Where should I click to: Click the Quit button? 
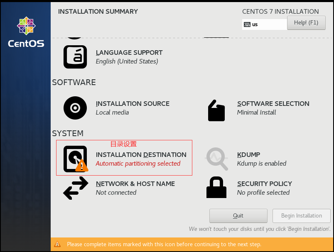click(x=238, y=215)
